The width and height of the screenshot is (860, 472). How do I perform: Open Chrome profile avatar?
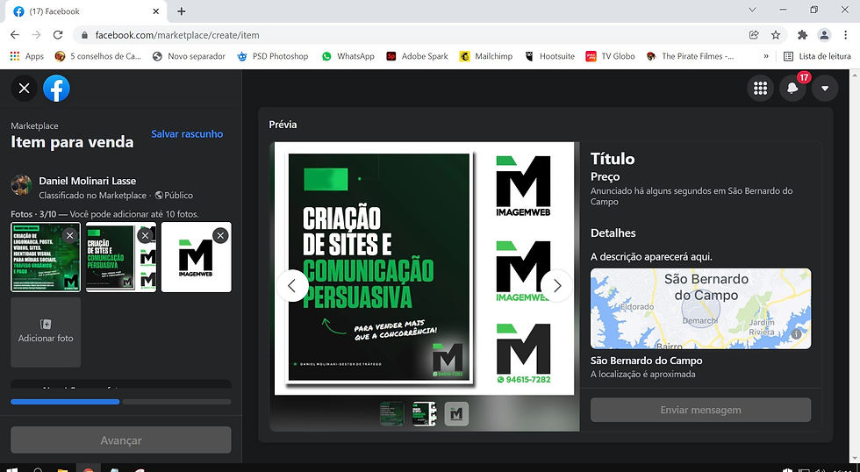coord(824,34)
